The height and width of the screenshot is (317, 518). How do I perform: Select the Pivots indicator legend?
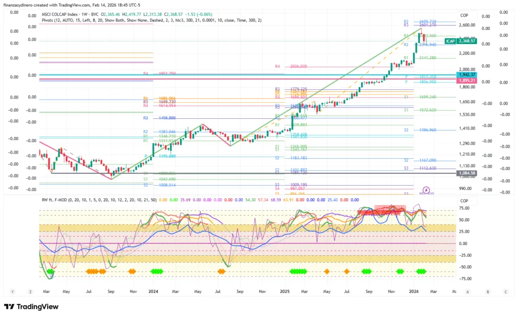152,20
